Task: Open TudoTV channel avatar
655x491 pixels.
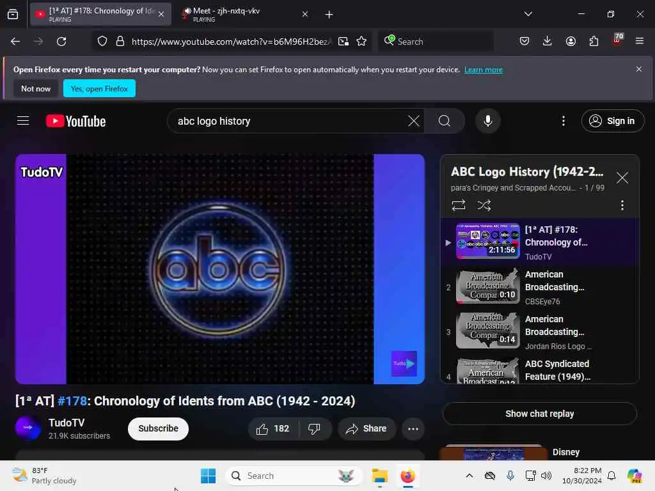Action: (28, 428)
